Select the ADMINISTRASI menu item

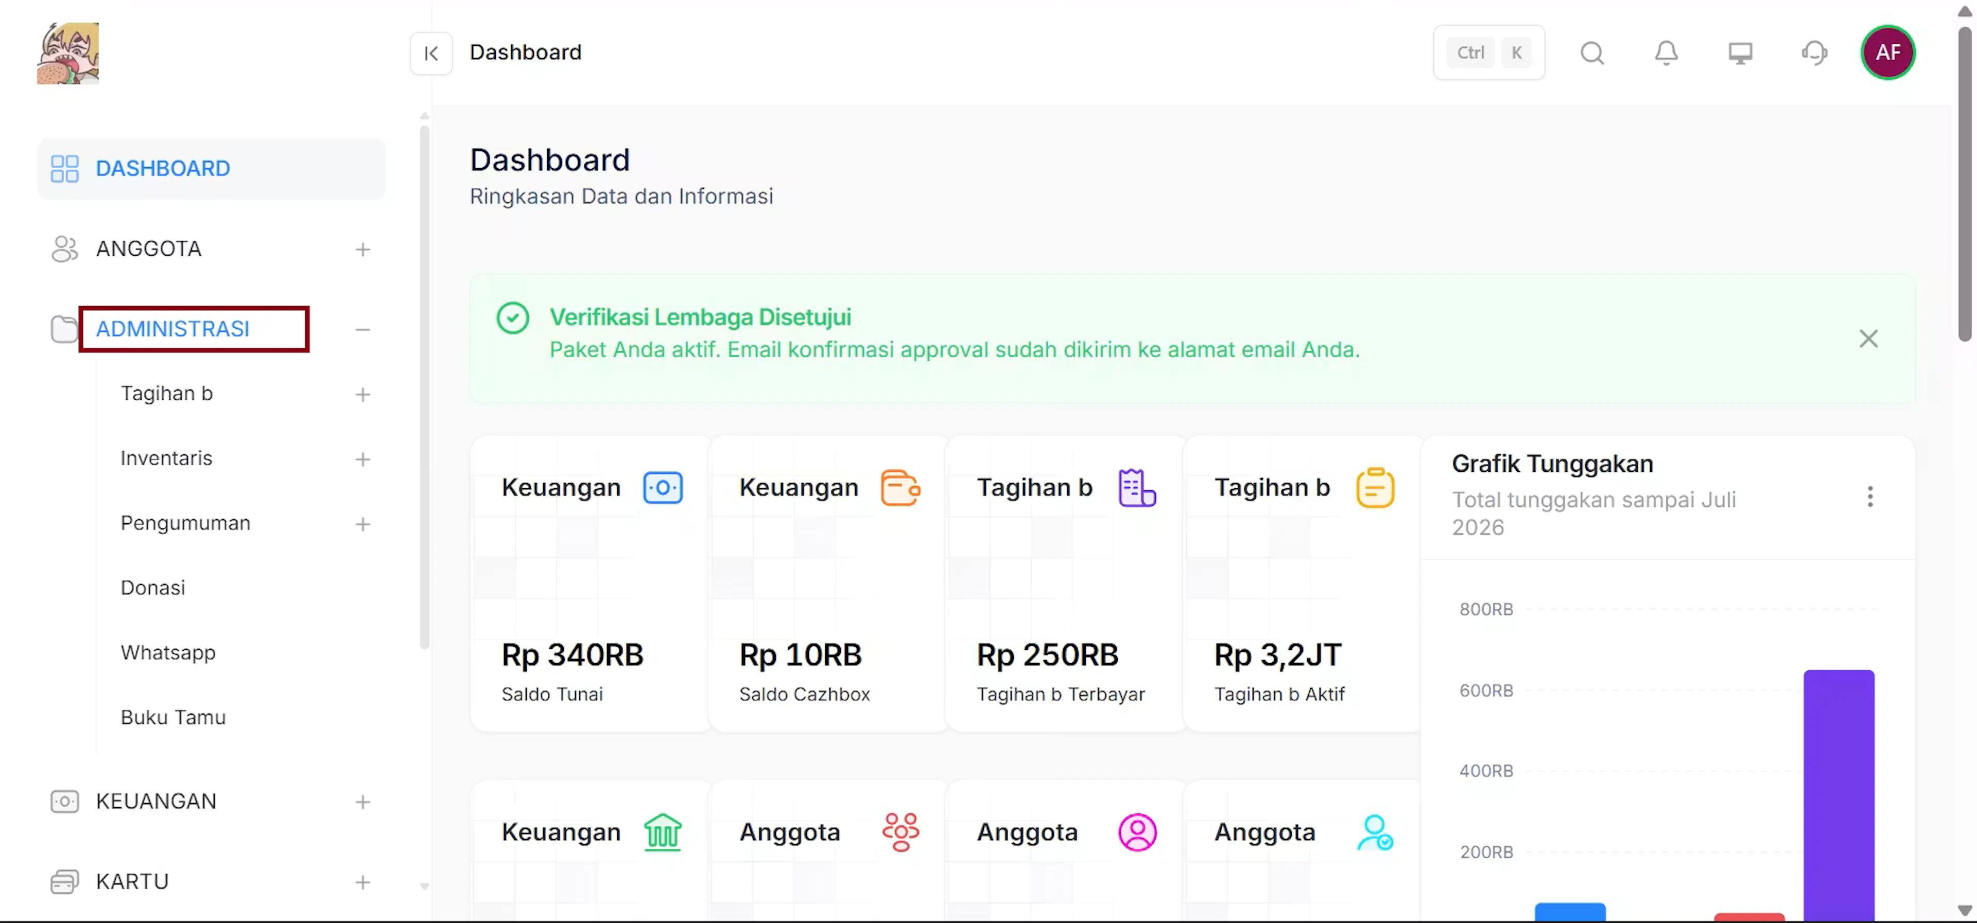(172, 329)
